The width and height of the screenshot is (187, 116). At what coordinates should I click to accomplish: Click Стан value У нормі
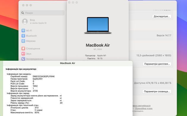tap(38, 110)
